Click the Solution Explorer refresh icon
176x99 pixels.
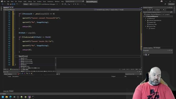155,10
